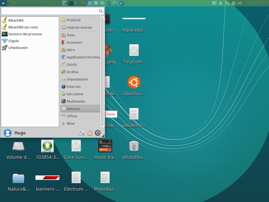Image resolution: width=269 pixels, height=202 pixels.
Task: Click the clock showing 17 ago, 20:13
Action: click(x=257, y=3)
